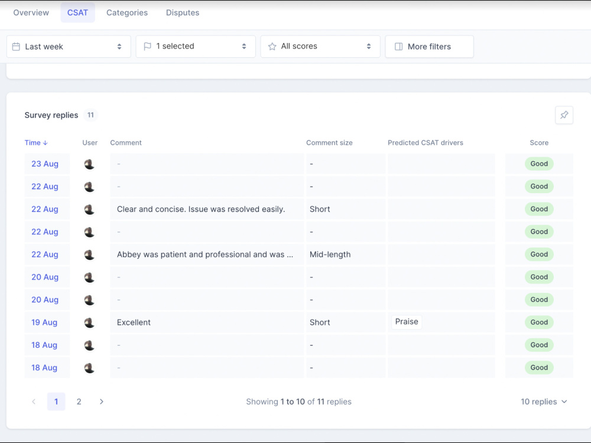
Task: Click Short size in the Excellent row
Action: (x=320, y=323)
